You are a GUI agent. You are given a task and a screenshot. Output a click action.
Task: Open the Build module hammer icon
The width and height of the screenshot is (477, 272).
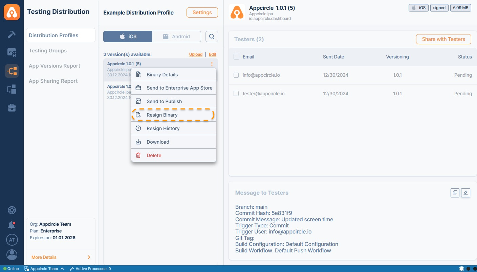point(12,34)
